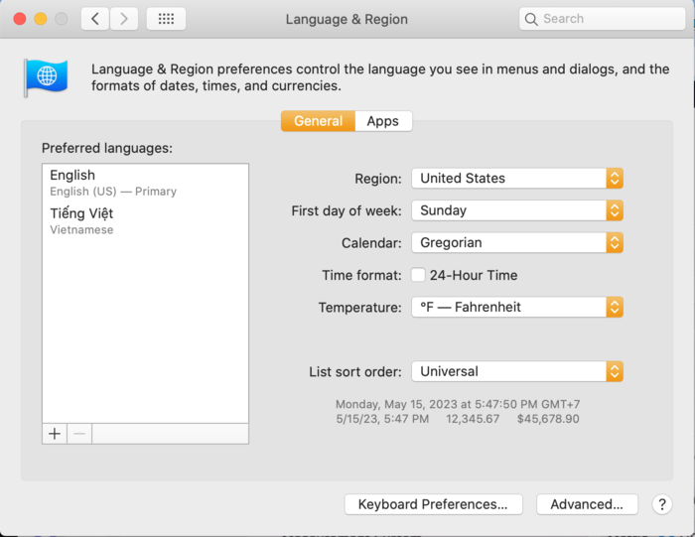Image resolution: width=695 pixels, height=537 pixels.
Task: Click the Language & Region window title
Action: pyautogui.click(x=347, y=19)
